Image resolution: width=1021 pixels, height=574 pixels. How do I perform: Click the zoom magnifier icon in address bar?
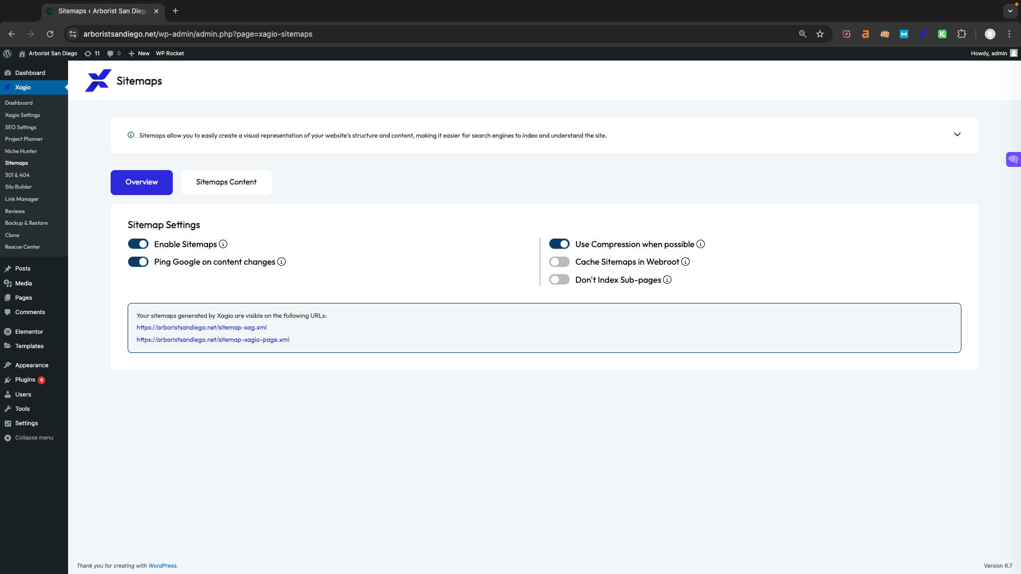coord(802,34)
